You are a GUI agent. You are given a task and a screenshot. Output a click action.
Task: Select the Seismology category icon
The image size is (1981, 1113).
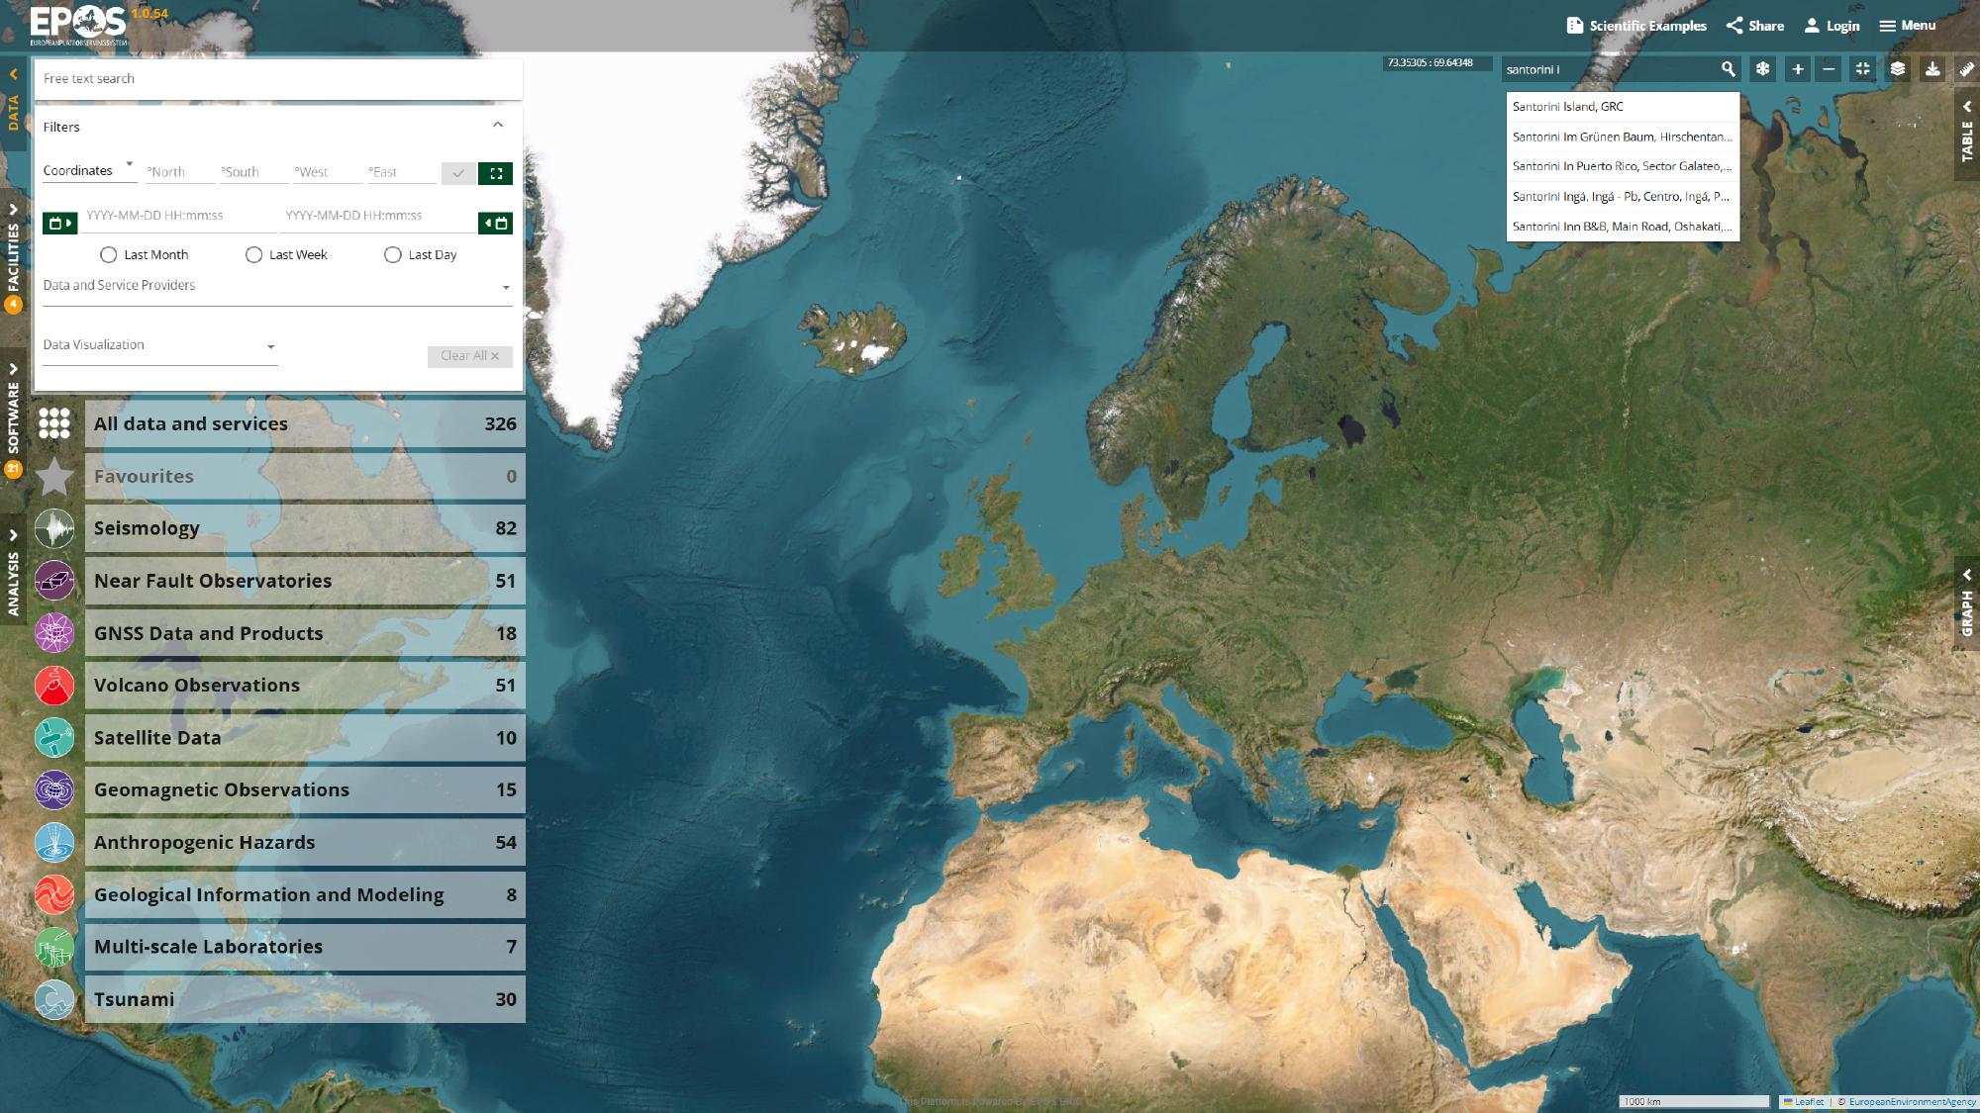click(x=54, y=527)
